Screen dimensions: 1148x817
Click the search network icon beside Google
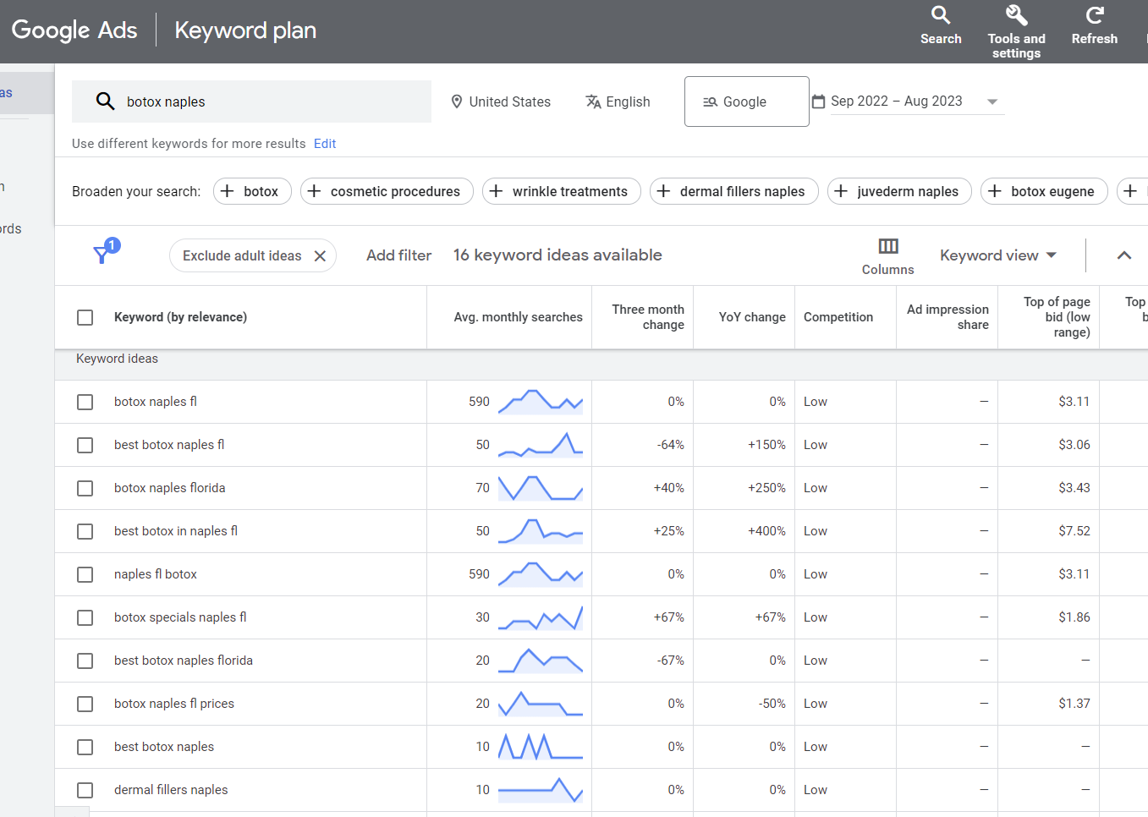pyautogui.click(x=710, y=101)
